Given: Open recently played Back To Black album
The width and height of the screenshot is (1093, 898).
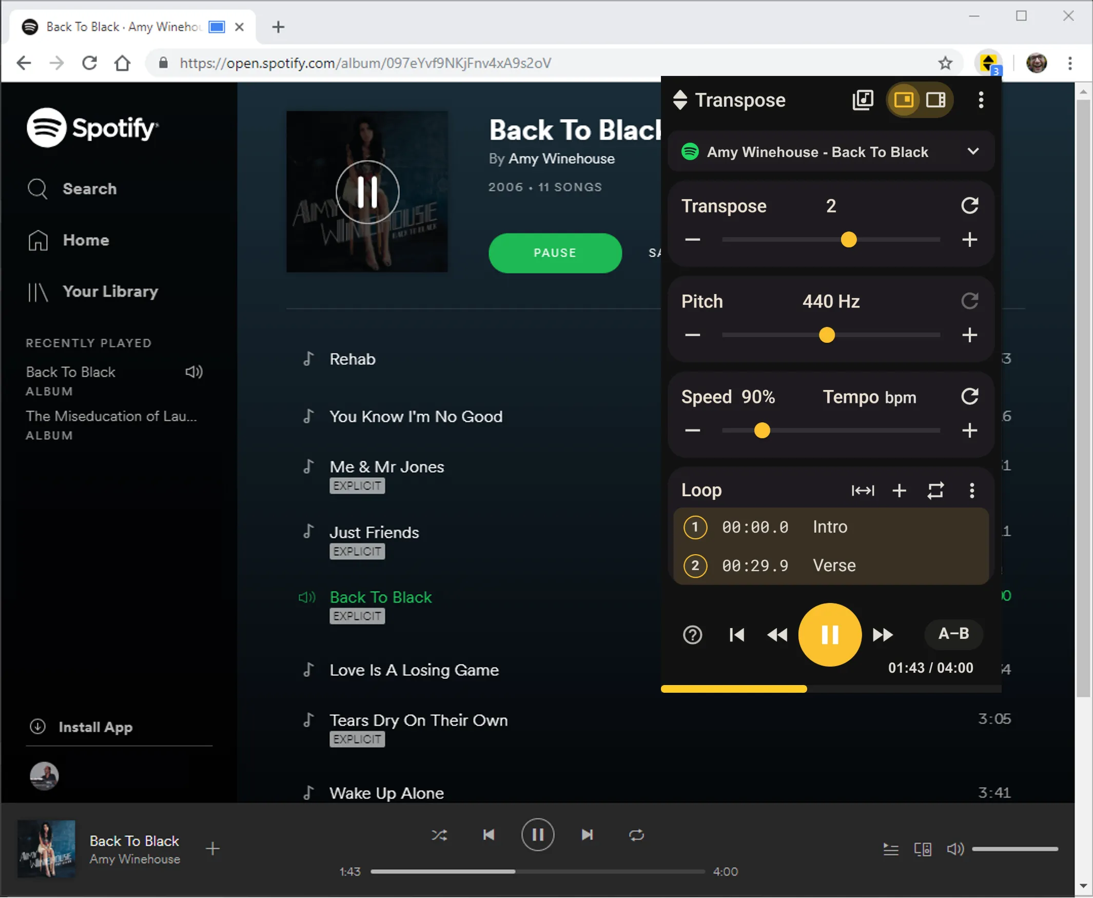Looking at the screenshot, I should (x=71, y=373).
